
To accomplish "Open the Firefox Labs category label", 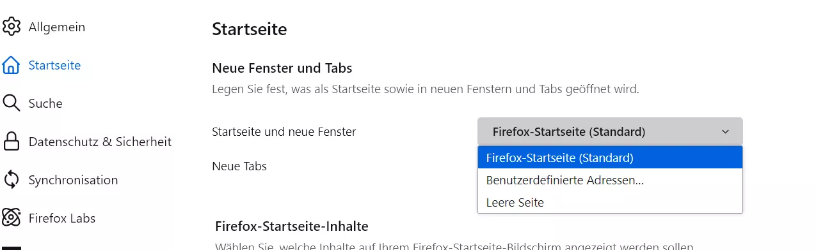I will [62, 218].
